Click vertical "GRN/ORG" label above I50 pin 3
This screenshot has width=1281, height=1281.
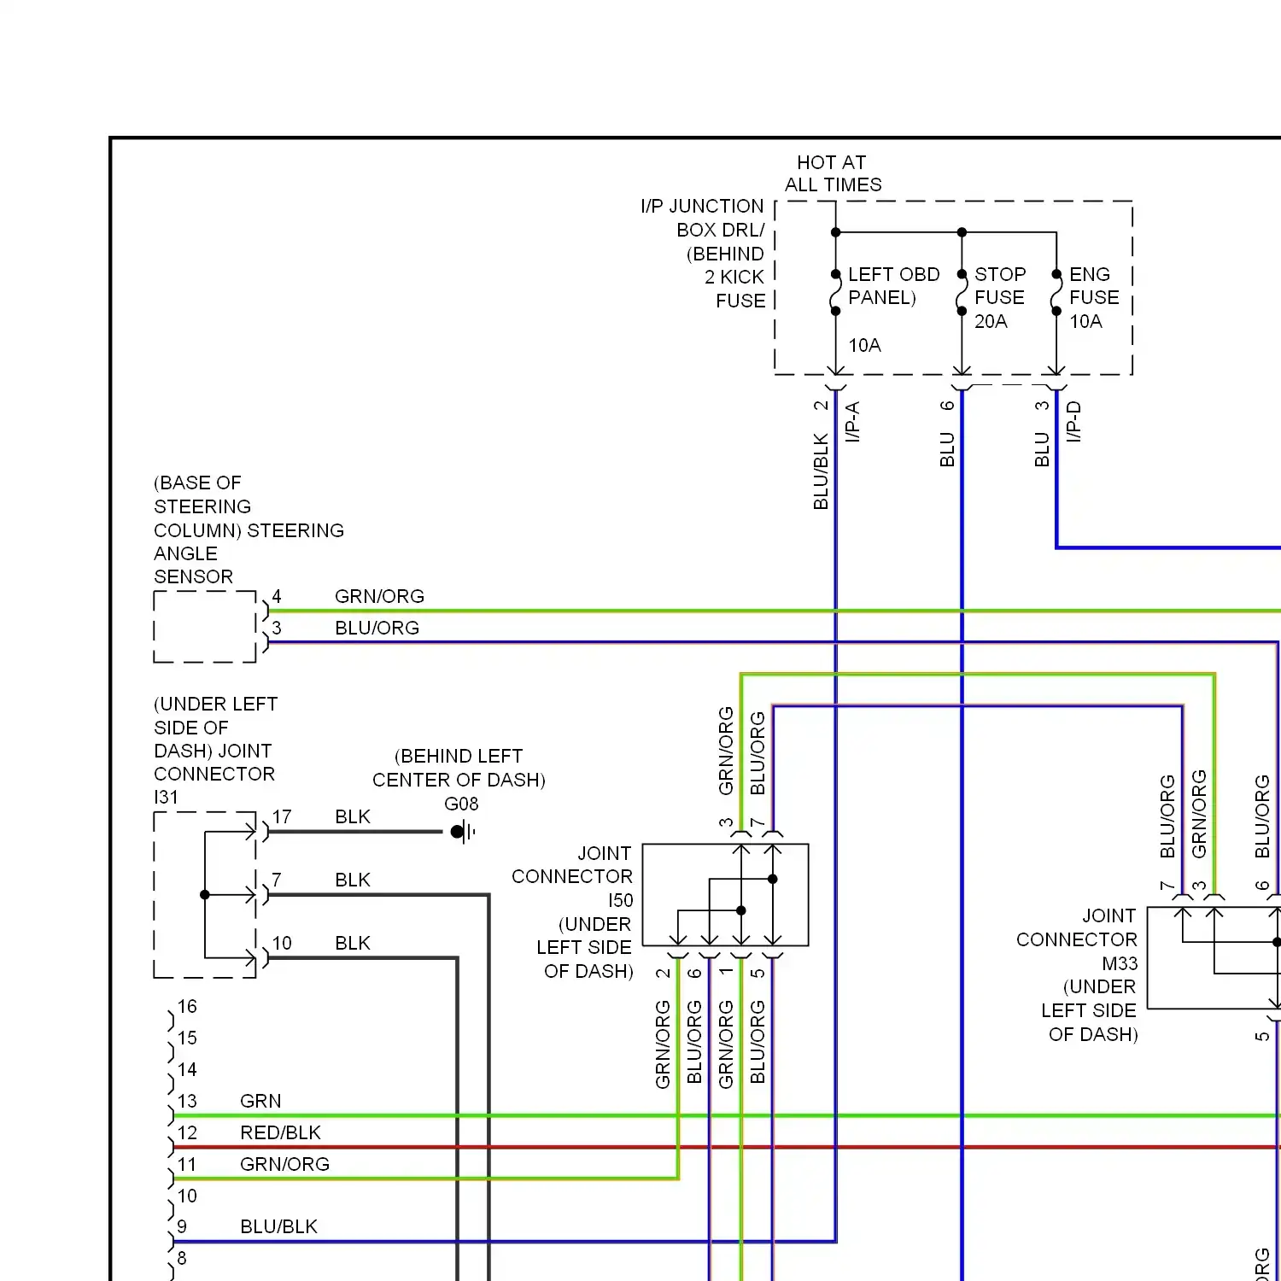(x=726, y=751)
